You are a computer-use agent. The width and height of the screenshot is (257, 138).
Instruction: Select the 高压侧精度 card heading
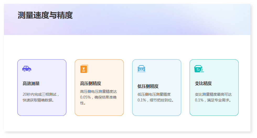coord(90,84)
